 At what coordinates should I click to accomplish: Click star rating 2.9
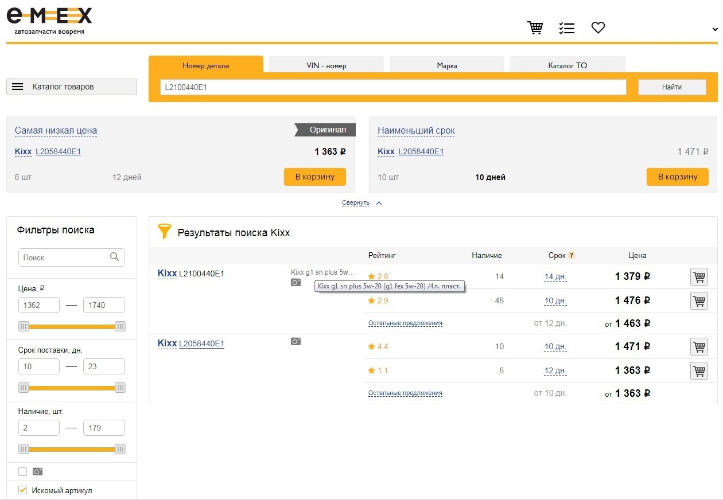coord(378,301)
